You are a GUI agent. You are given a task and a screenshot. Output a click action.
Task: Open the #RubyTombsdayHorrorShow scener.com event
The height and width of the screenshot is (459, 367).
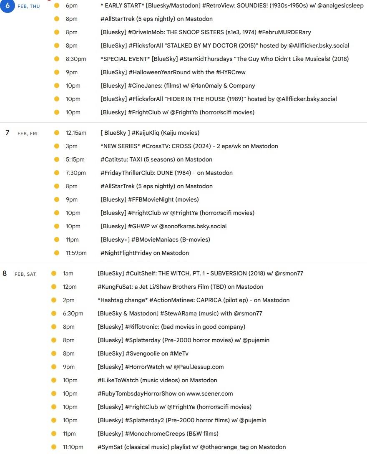165,394
